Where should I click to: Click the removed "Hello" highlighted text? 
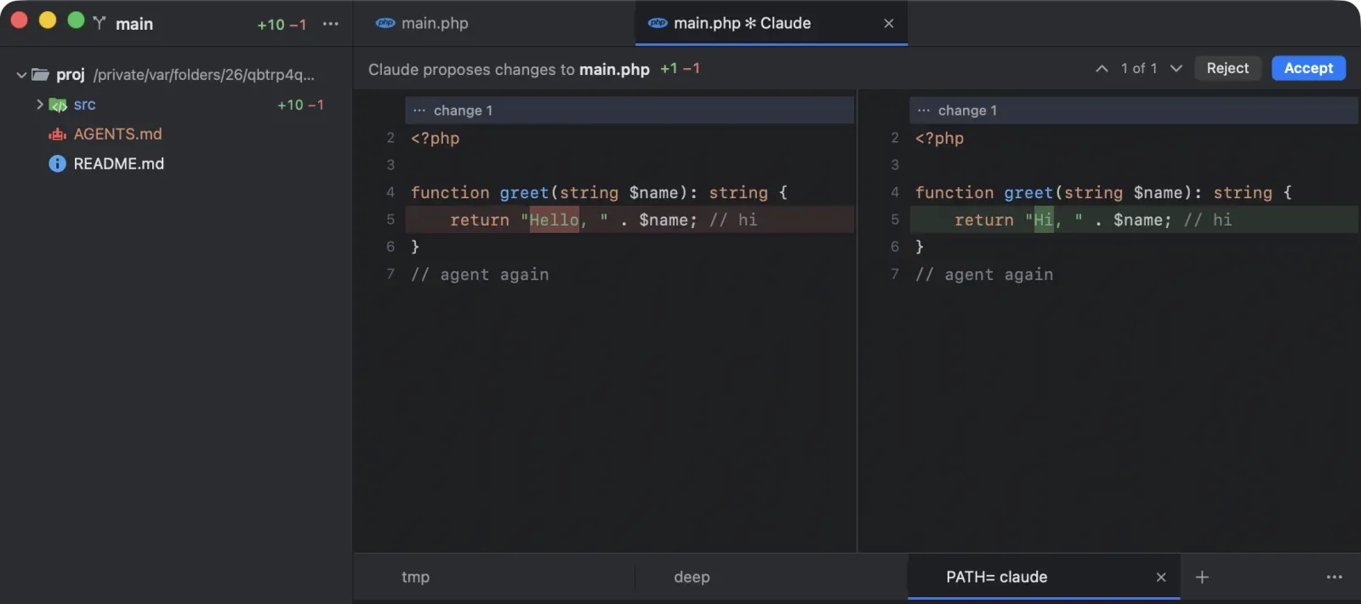pos(554,219)
